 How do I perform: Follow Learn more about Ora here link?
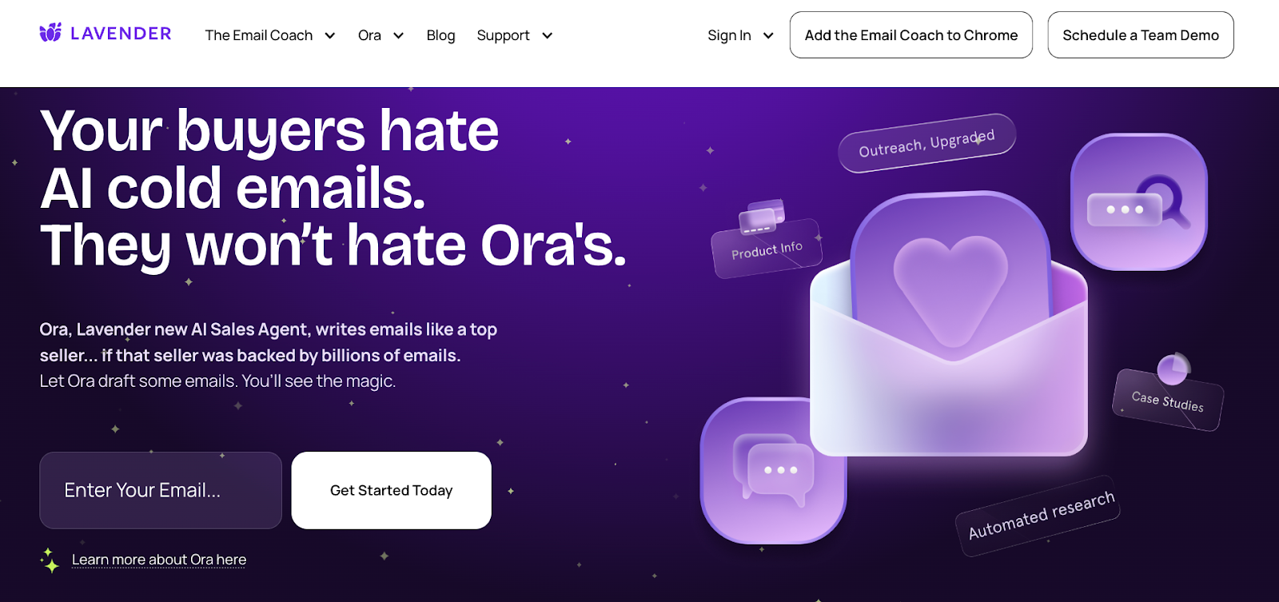(159, 560)
